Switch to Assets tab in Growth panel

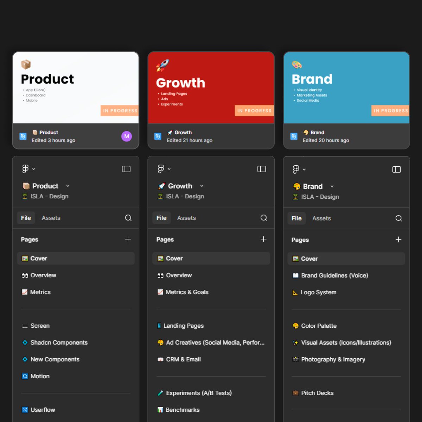[x=186, y=218]
